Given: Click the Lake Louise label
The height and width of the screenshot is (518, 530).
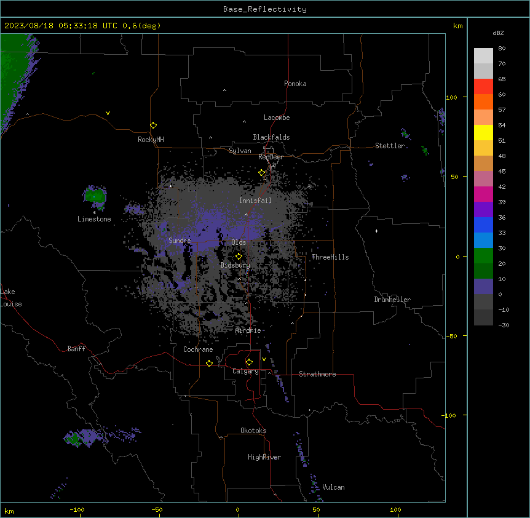Looking at the screenshot, I should [x=11, y=298].
